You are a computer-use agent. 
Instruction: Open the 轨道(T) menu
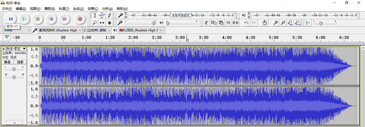coord(64,9)
